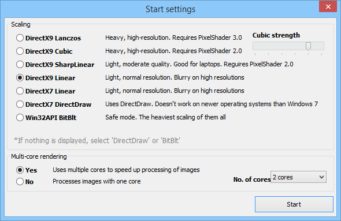
Task: Click the 'If nothing is displayed' hint text
Action: (x=97, y=141)
